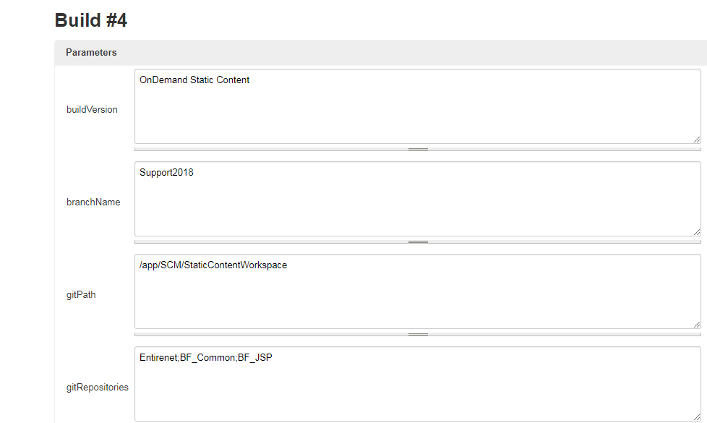This screenshot has height=423, width=707.
Task: Focus the branchName text area
Action: (417, 207)
